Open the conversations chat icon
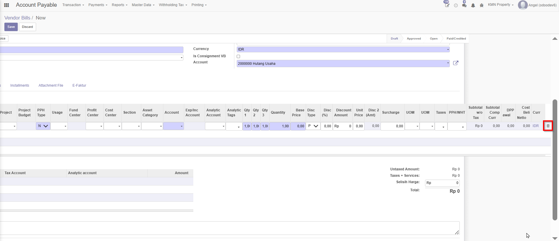This screenshot has height=241, width=559. pos(464,5)
